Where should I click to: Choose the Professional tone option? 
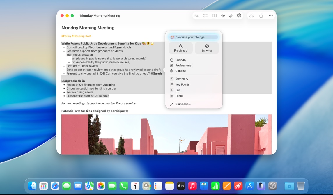[183, 65]
